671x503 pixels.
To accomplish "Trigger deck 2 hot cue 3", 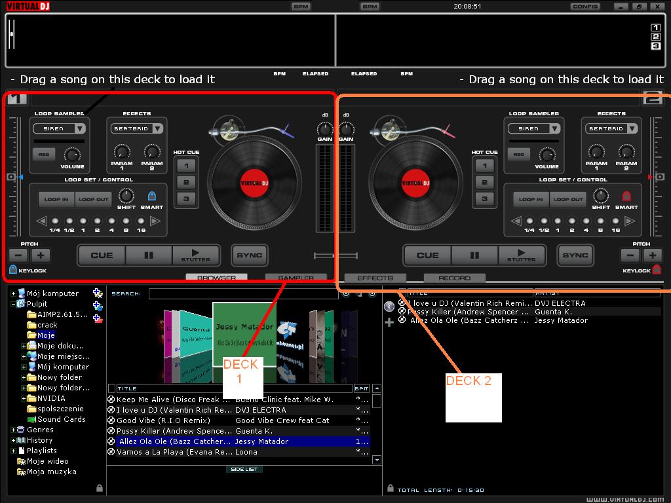I will coord(484,198).
